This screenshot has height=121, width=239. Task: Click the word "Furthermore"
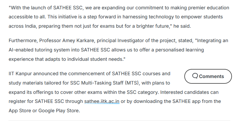click(x=23, y=41)
